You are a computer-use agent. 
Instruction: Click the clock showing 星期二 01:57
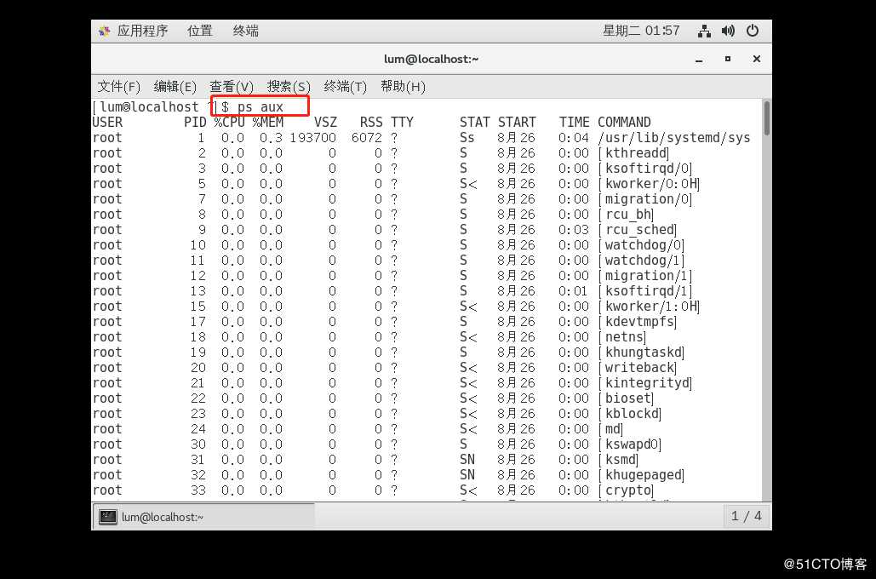point(641,31)
